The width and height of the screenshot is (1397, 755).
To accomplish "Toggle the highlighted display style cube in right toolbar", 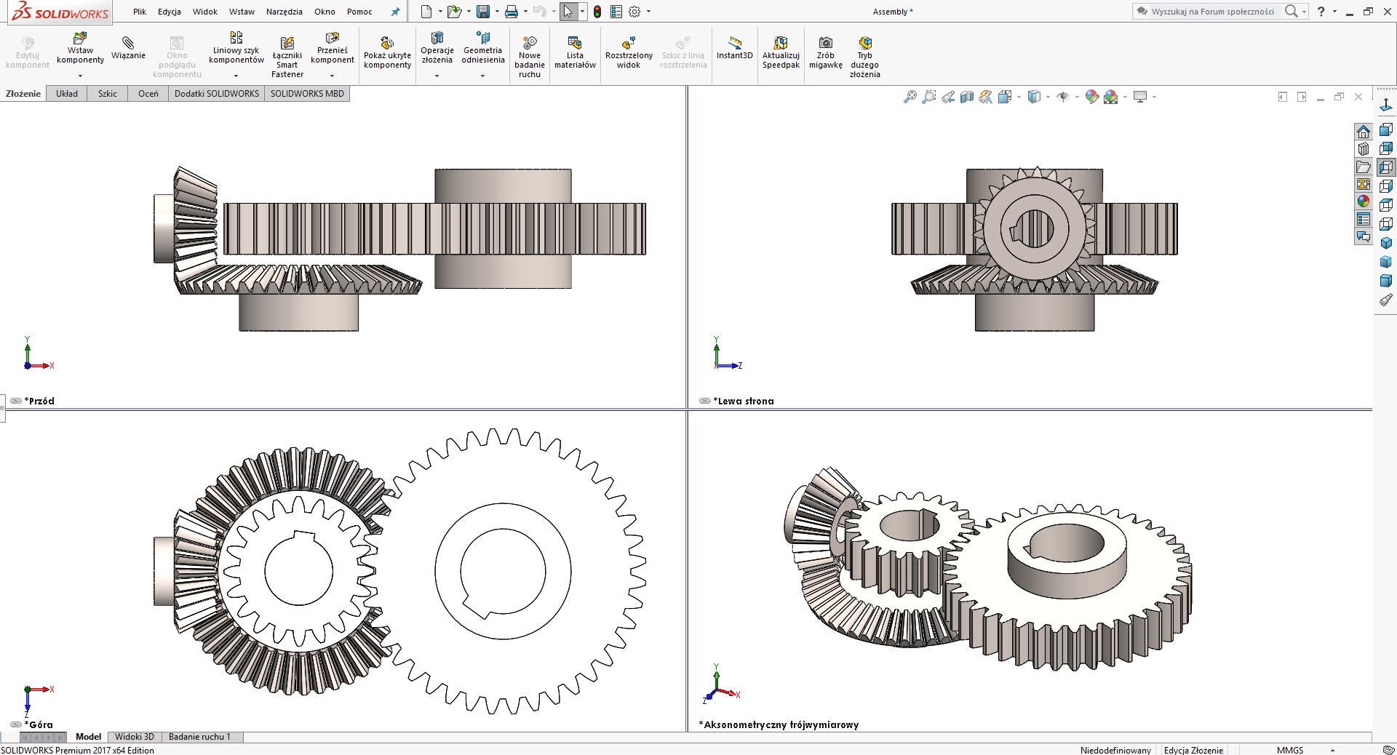I will 1386,167.
